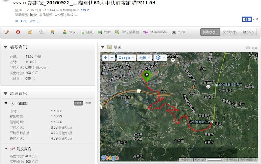Zoom in on the map
This screenshot has width=261, height=164.
105,58
